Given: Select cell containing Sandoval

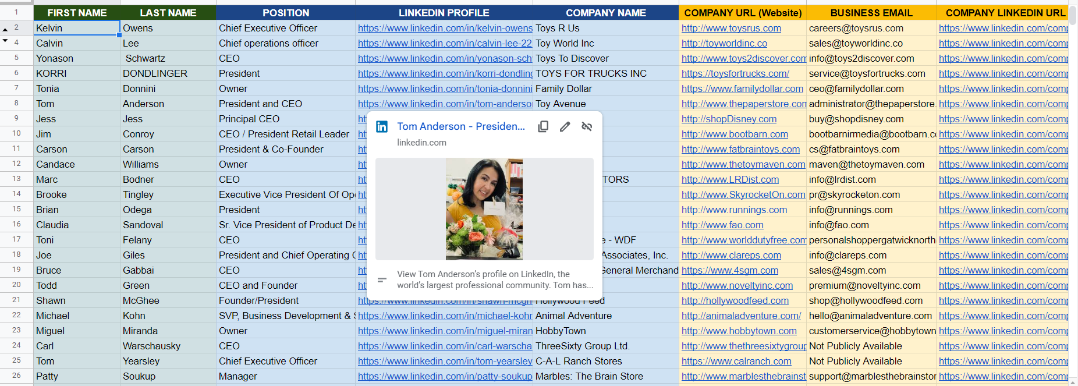Looking at the screenshot, I should (168, 225).
